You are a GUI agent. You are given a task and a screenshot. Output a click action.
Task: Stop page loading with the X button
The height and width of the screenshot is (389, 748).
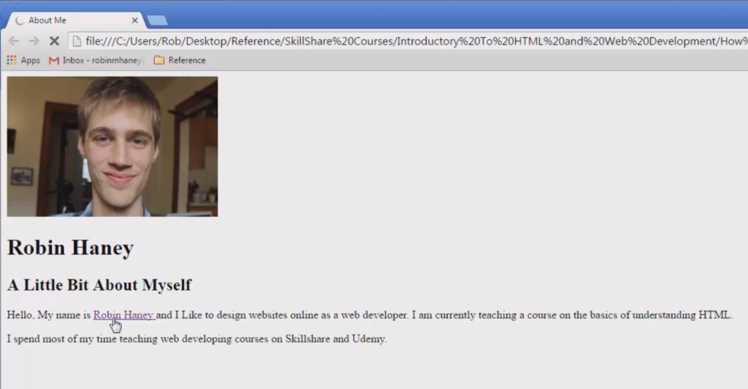tap(54, 41)
